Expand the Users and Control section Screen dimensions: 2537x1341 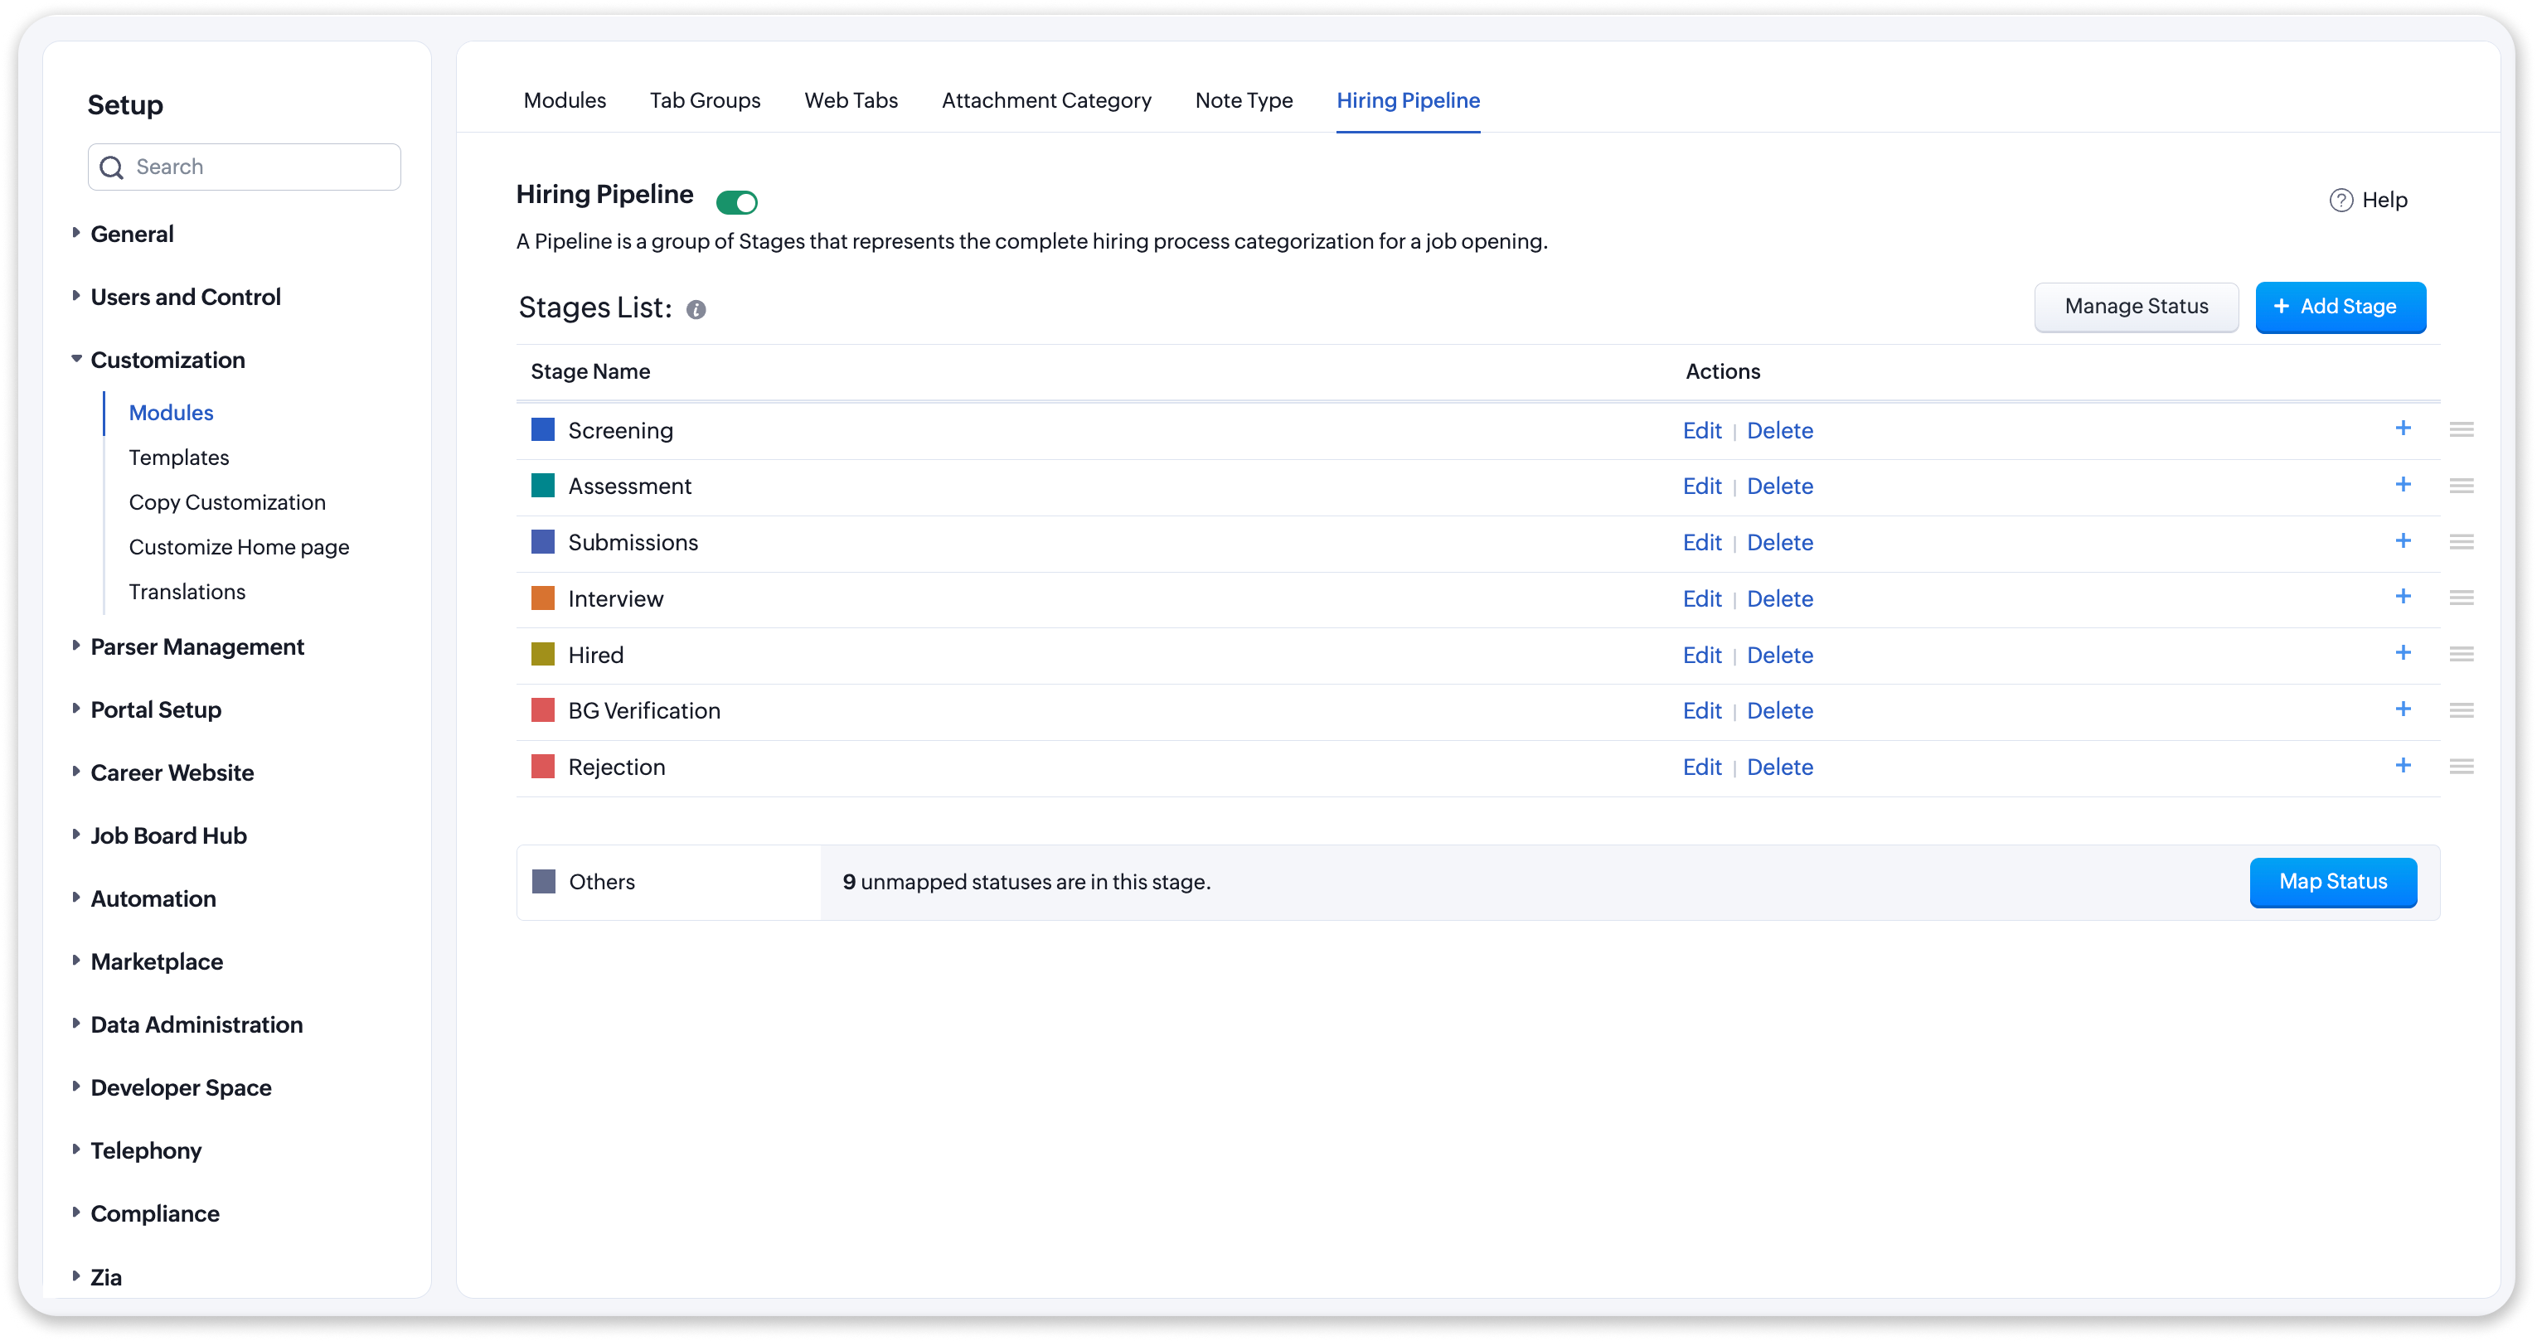(x=75, y=295)
